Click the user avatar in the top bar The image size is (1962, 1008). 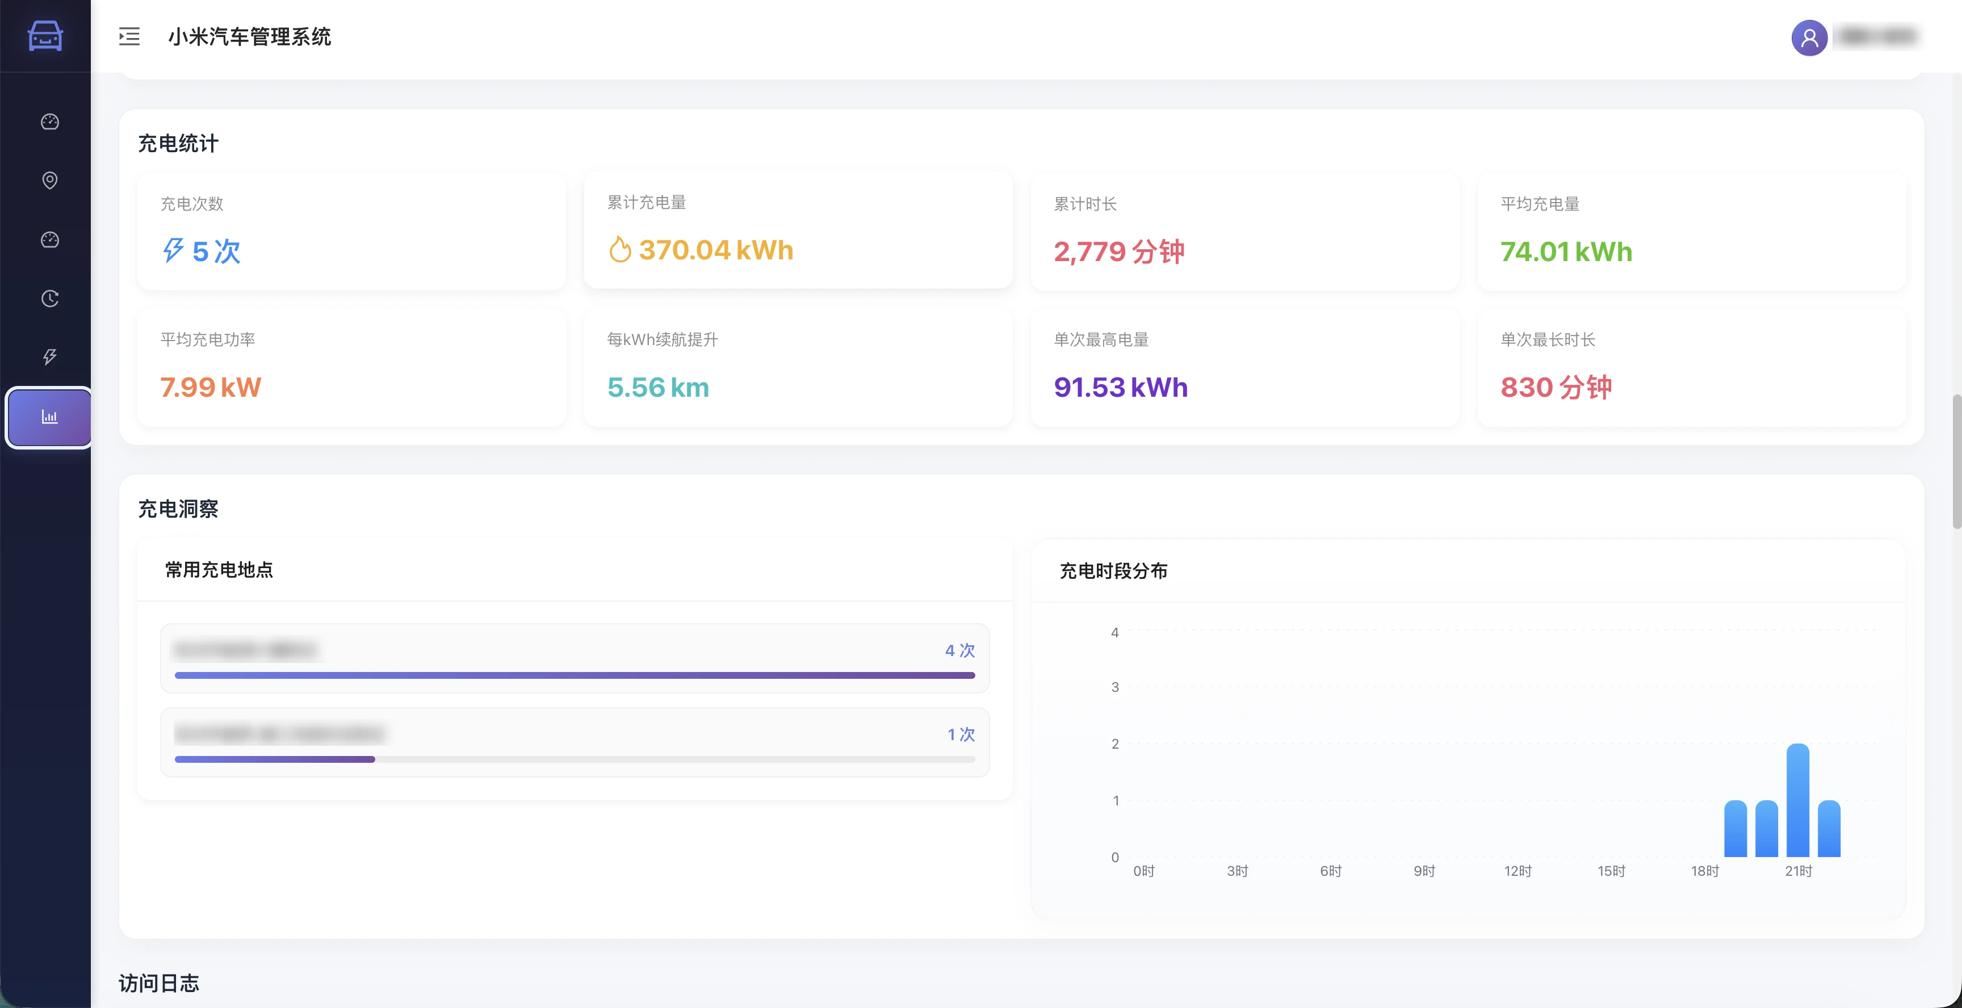coord(1809,37)
